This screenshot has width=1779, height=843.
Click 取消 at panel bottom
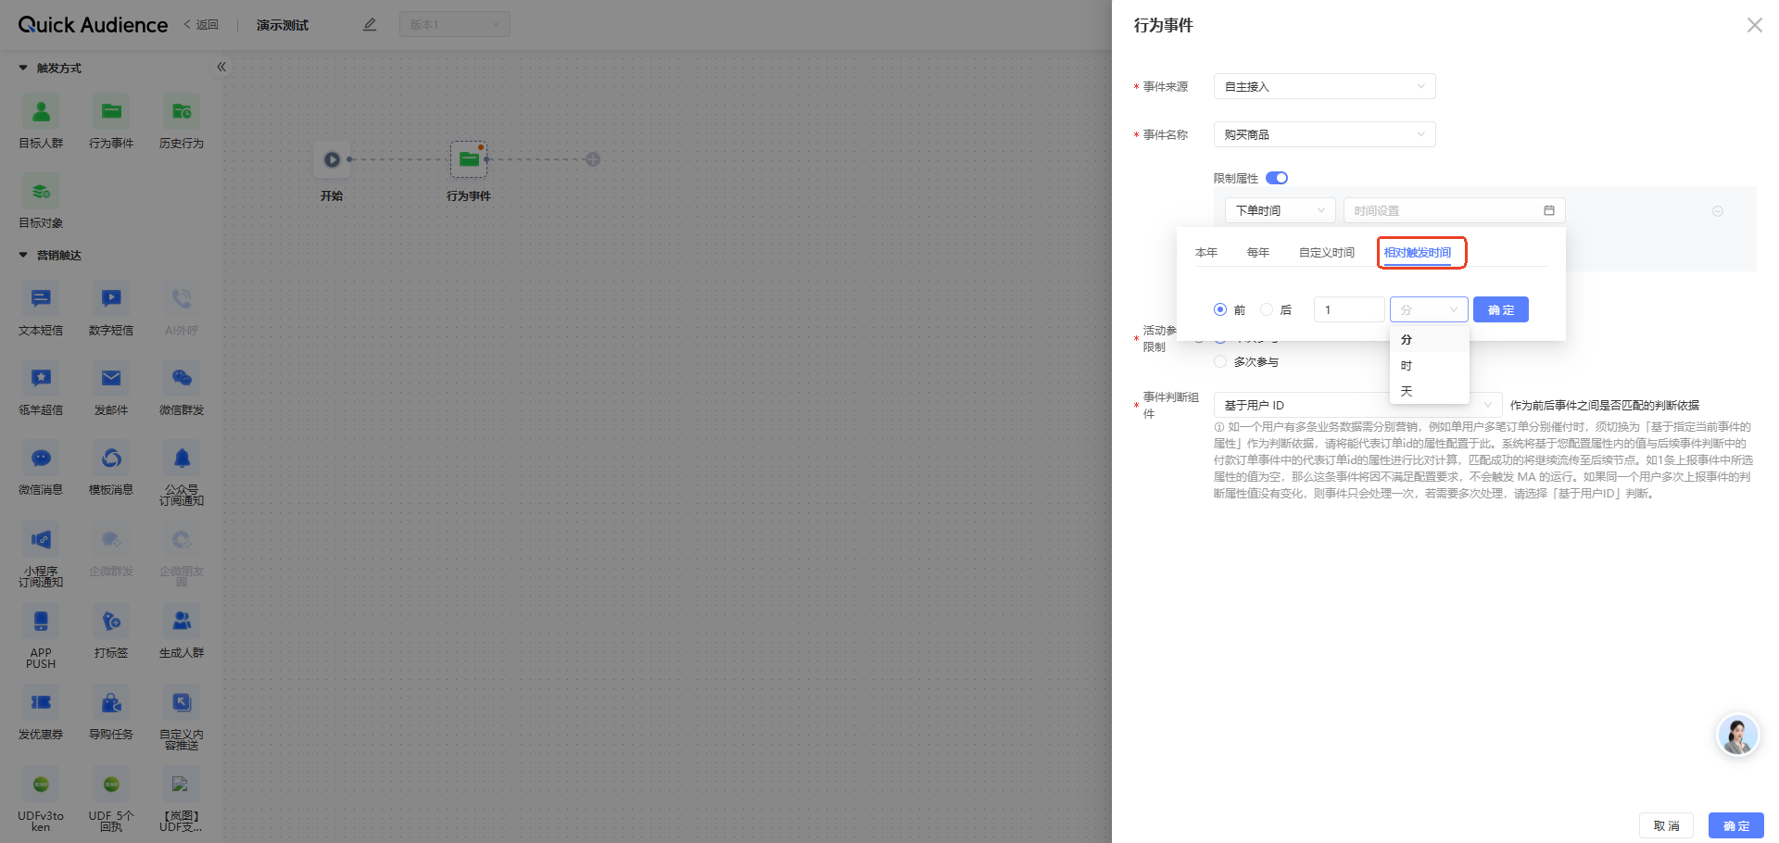[x=1667, y=825]
